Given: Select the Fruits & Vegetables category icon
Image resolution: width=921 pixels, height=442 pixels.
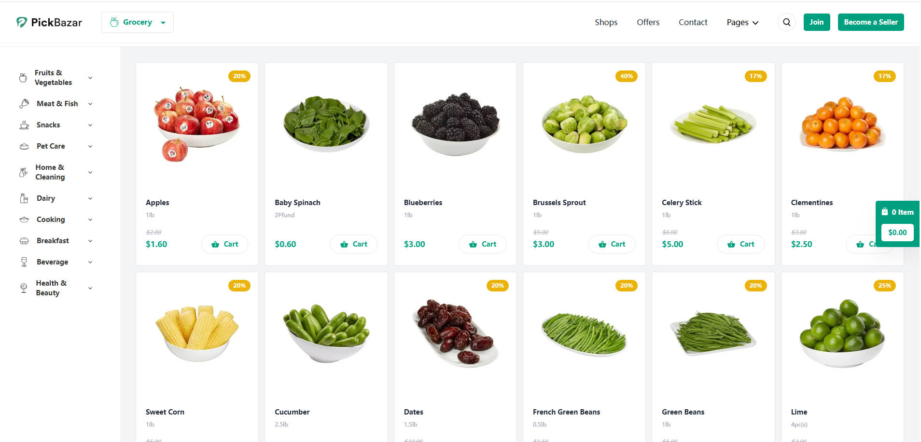Looking at the screenshot, I should (x=23, y=77).
